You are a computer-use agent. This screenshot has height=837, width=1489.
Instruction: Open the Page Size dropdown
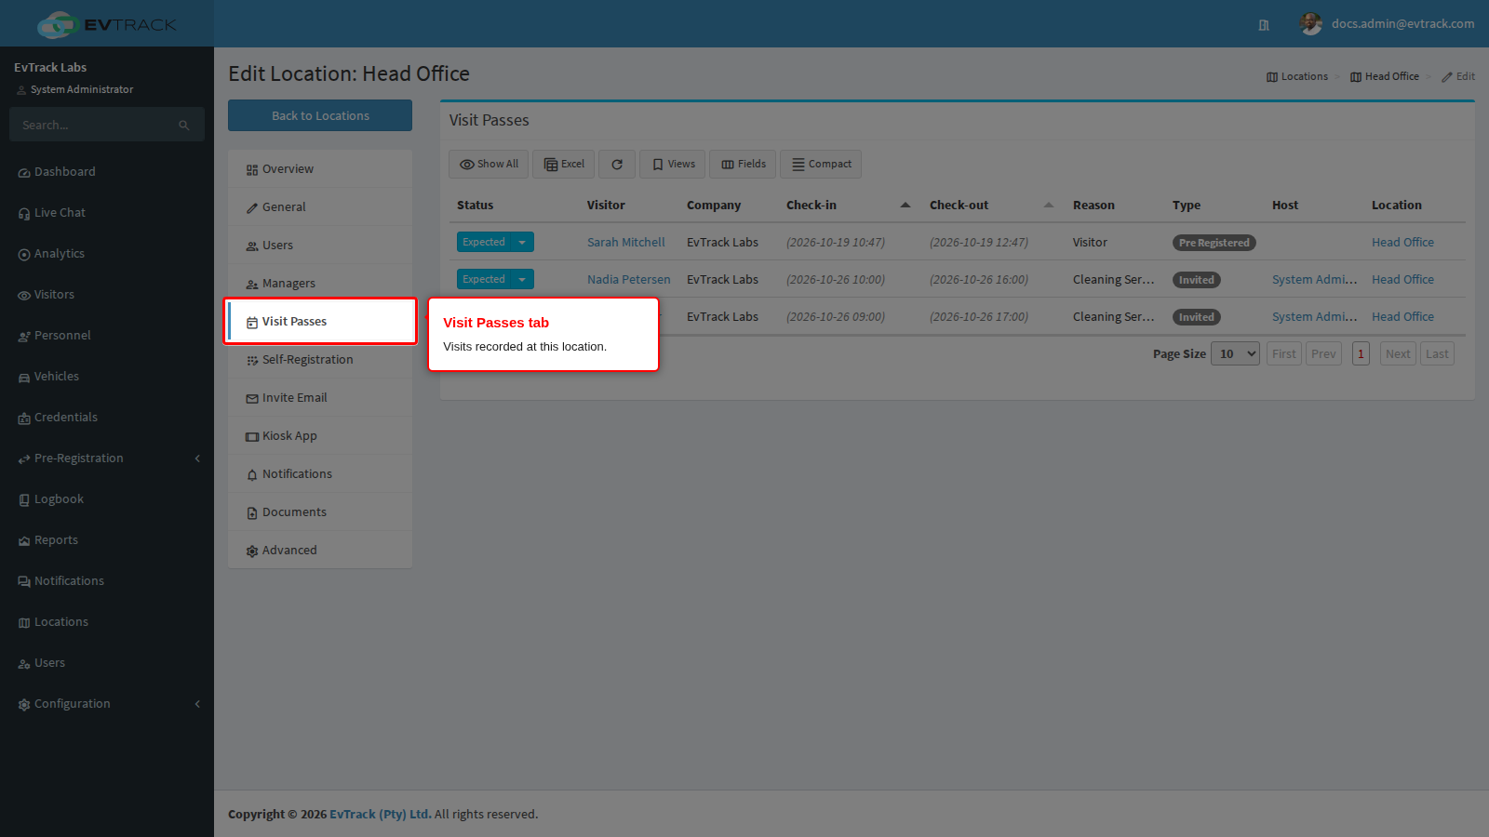pyautogui.click(x=1235, y=354)
